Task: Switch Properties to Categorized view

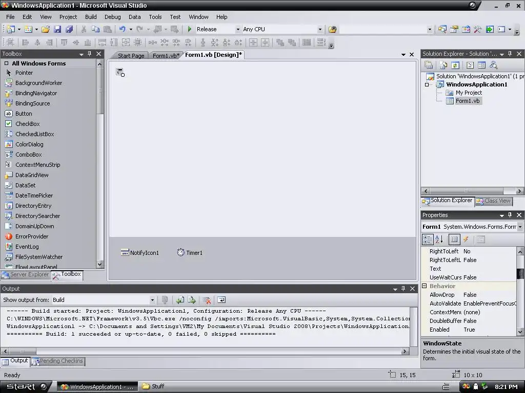Action: tap(428, 239)
